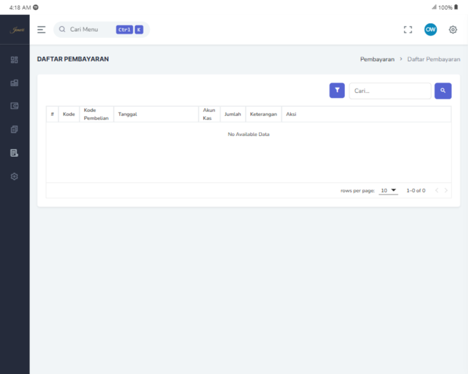Expand the rows per page dropdown
Viewport: 468px width, 374px height.
click(389, 190)
